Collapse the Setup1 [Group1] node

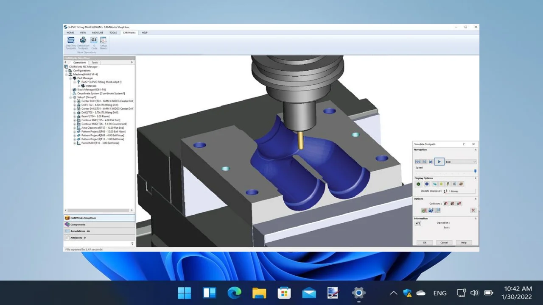click(71, 97)
